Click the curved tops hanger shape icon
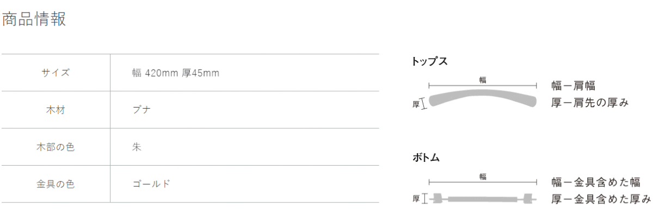This screenshot has height=221, width=653. coord(483,99)
